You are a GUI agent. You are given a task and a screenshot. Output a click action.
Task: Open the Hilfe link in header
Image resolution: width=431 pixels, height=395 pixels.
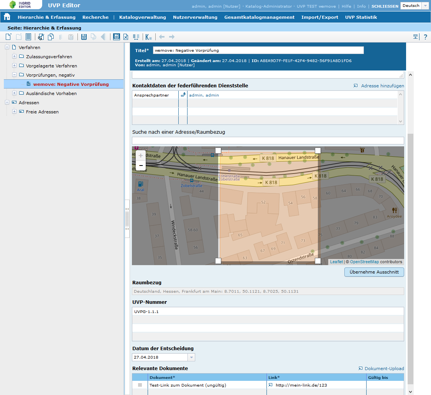(346, 6)
